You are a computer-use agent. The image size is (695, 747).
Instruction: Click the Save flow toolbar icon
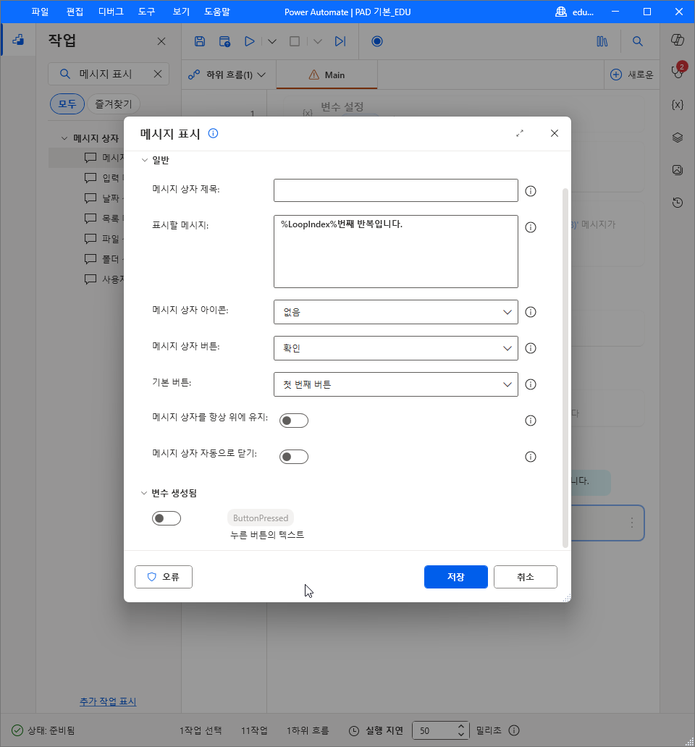point(200,41)
